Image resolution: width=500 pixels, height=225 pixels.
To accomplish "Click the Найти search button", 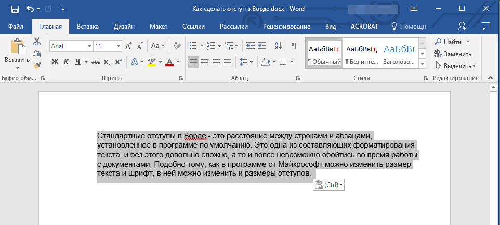I will pos(452,42).
